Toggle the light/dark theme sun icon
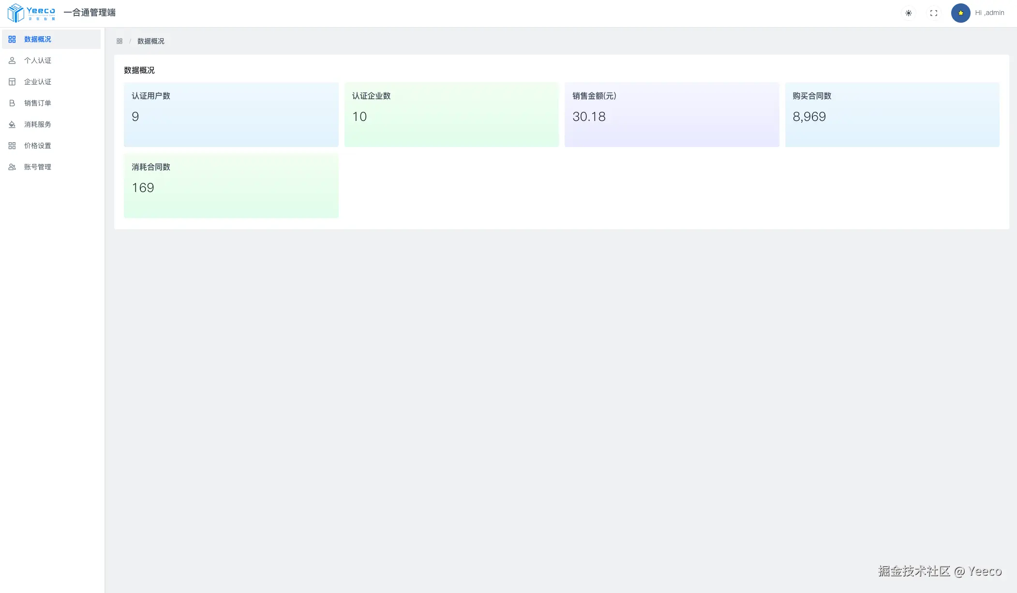This screenshot has width=1017, height=593. pyautogui.click(x=909, y=13)
